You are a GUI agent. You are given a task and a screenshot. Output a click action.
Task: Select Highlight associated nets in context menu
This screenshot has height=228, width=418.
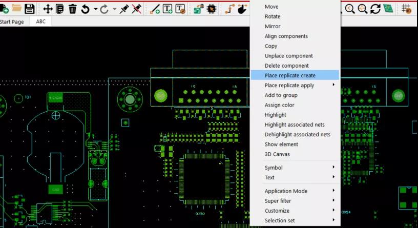click(x=295, y=125)
